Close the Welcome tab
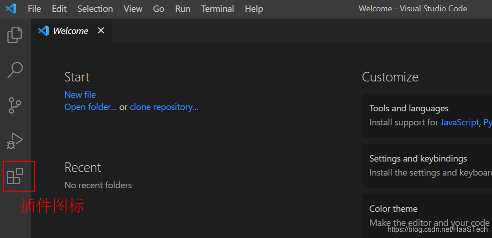Screen dimensions: 492x238 (101, 30)
